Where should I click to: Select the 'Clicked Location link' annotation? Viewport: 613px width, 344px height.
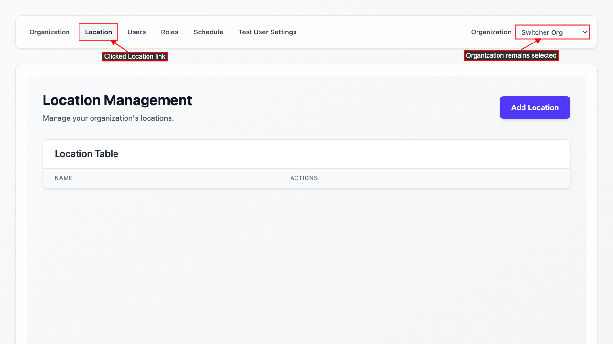pyautogui.click(x=135, y=56)
